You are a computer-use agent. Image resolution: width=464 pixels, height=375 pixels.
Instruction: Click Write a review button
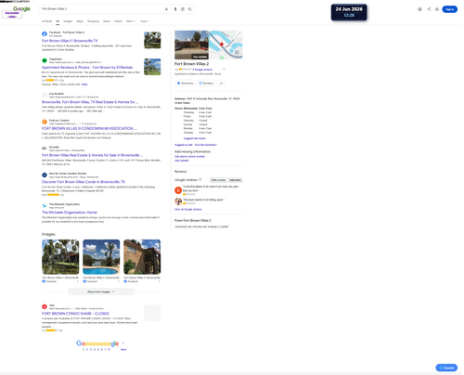pos(218,180)
